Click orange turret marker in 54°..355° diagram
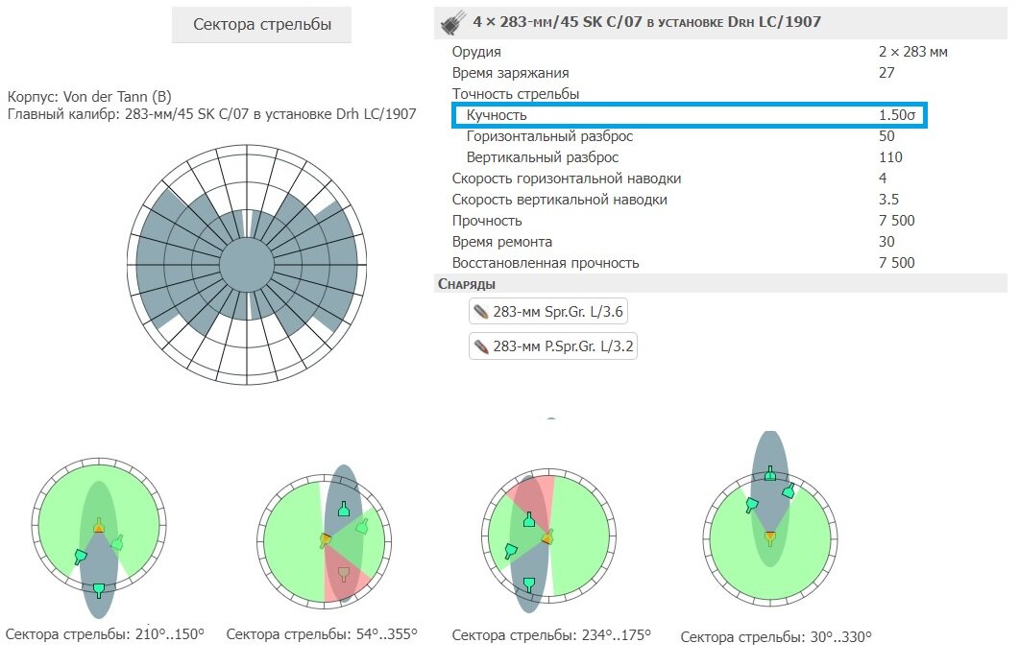 [326, 540]
